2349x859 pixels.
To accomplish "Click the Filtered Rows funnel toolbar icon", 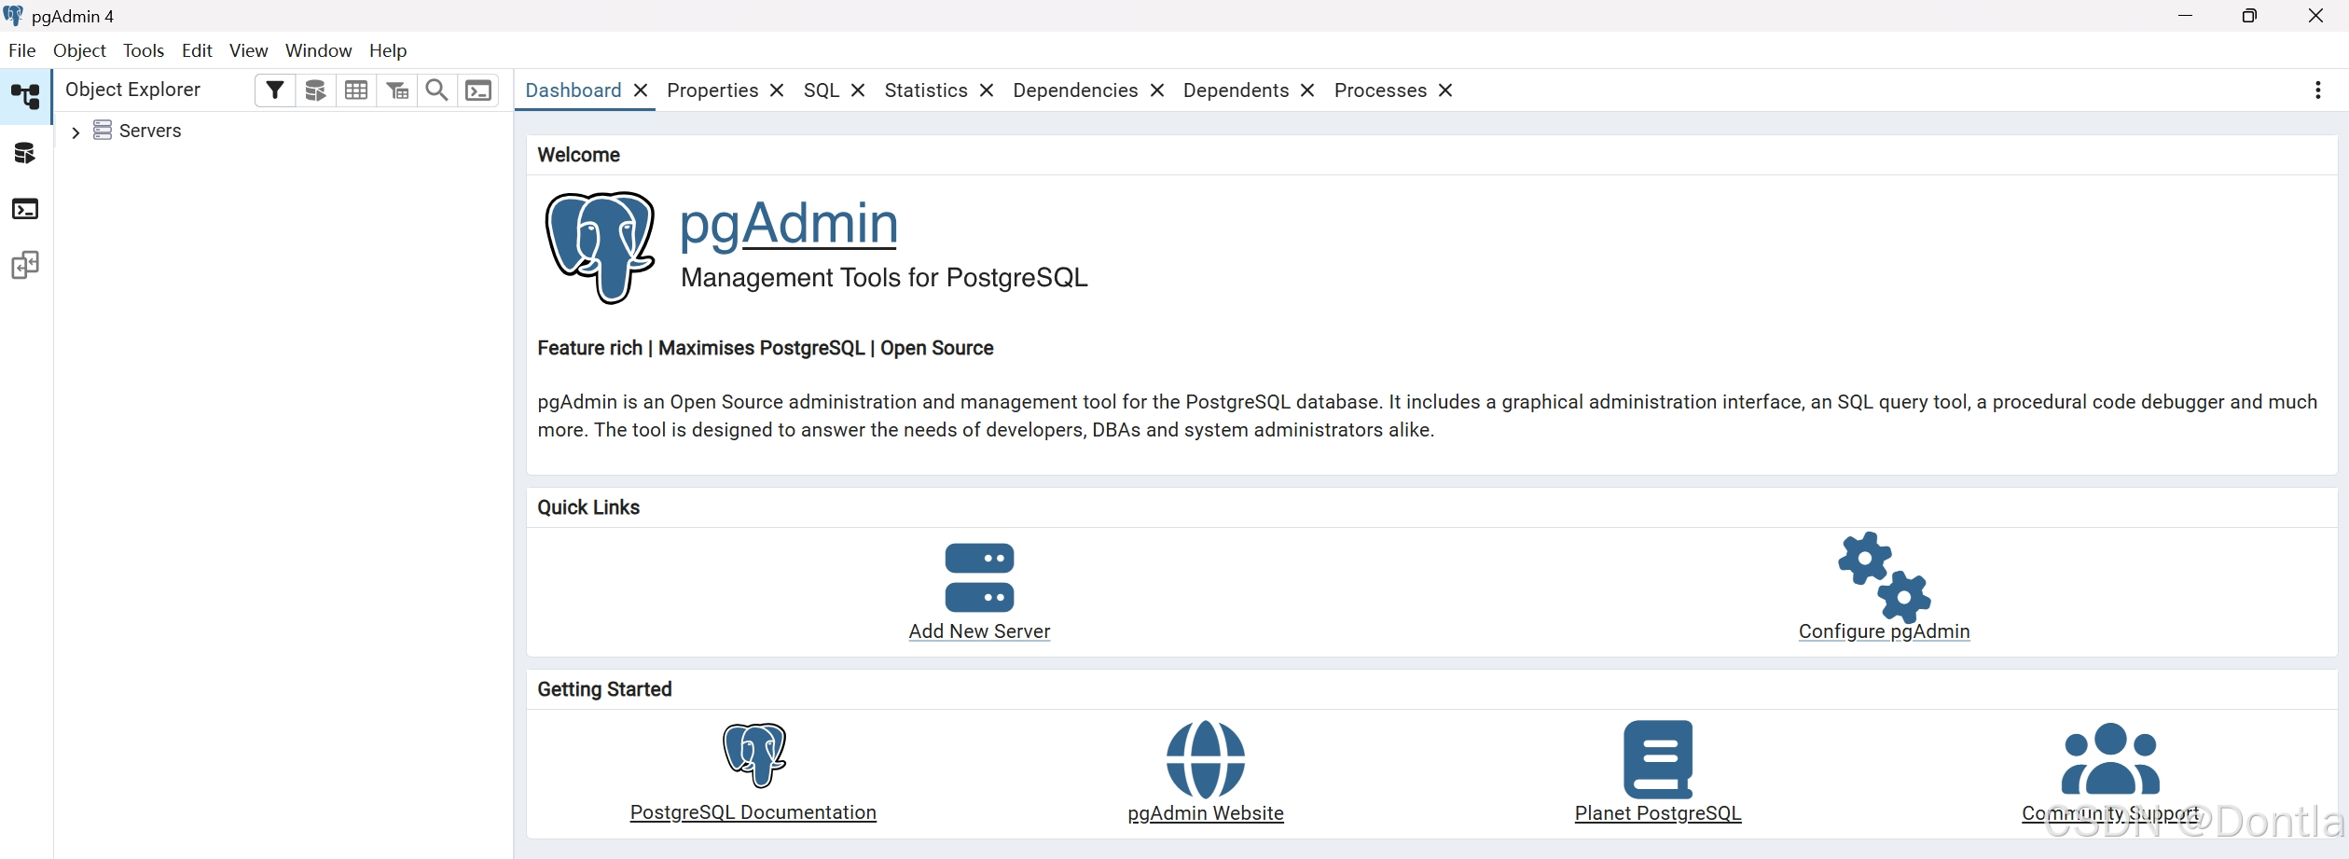I will [275, 90].
